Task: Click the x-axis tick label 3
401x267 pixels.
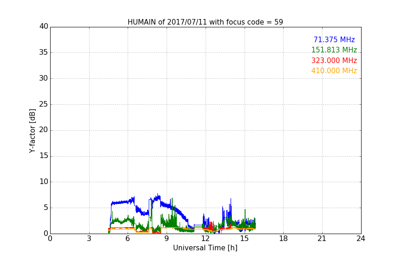Action: pyautogui.click(x=89, y=239)
